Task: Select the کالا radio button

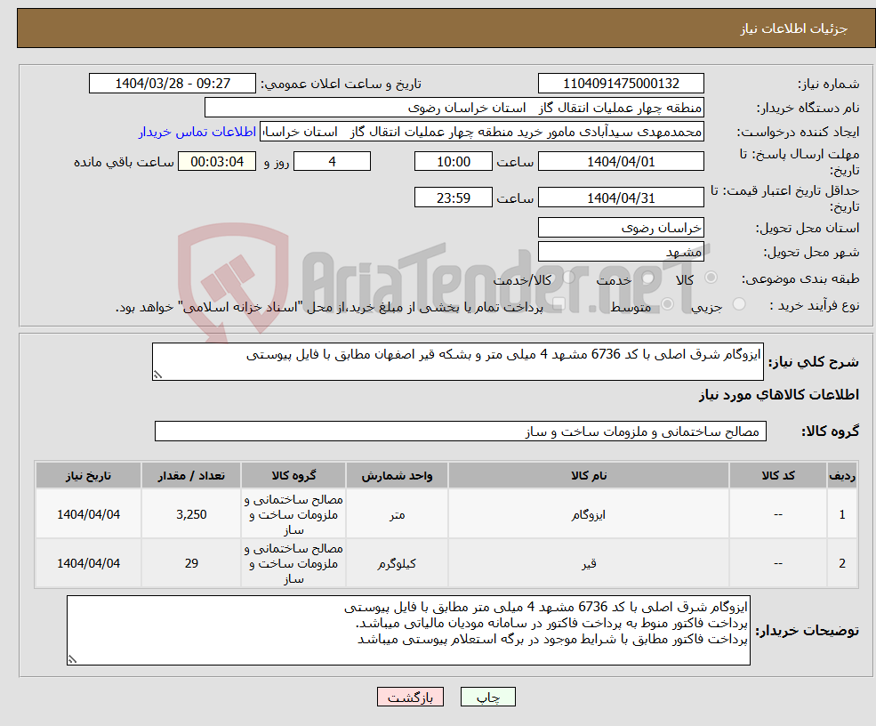Action: click(711, 278)
